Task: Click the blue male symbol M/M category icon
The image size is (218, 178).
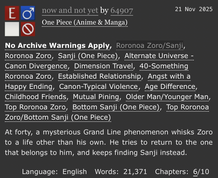Action: tap(28, 13)
